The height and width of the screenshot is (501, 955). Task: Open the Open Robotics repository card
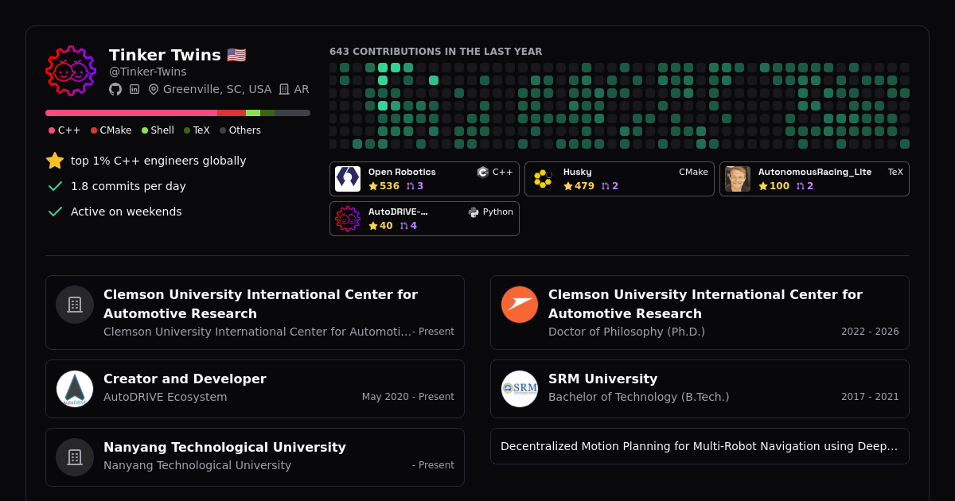point(424,179)
